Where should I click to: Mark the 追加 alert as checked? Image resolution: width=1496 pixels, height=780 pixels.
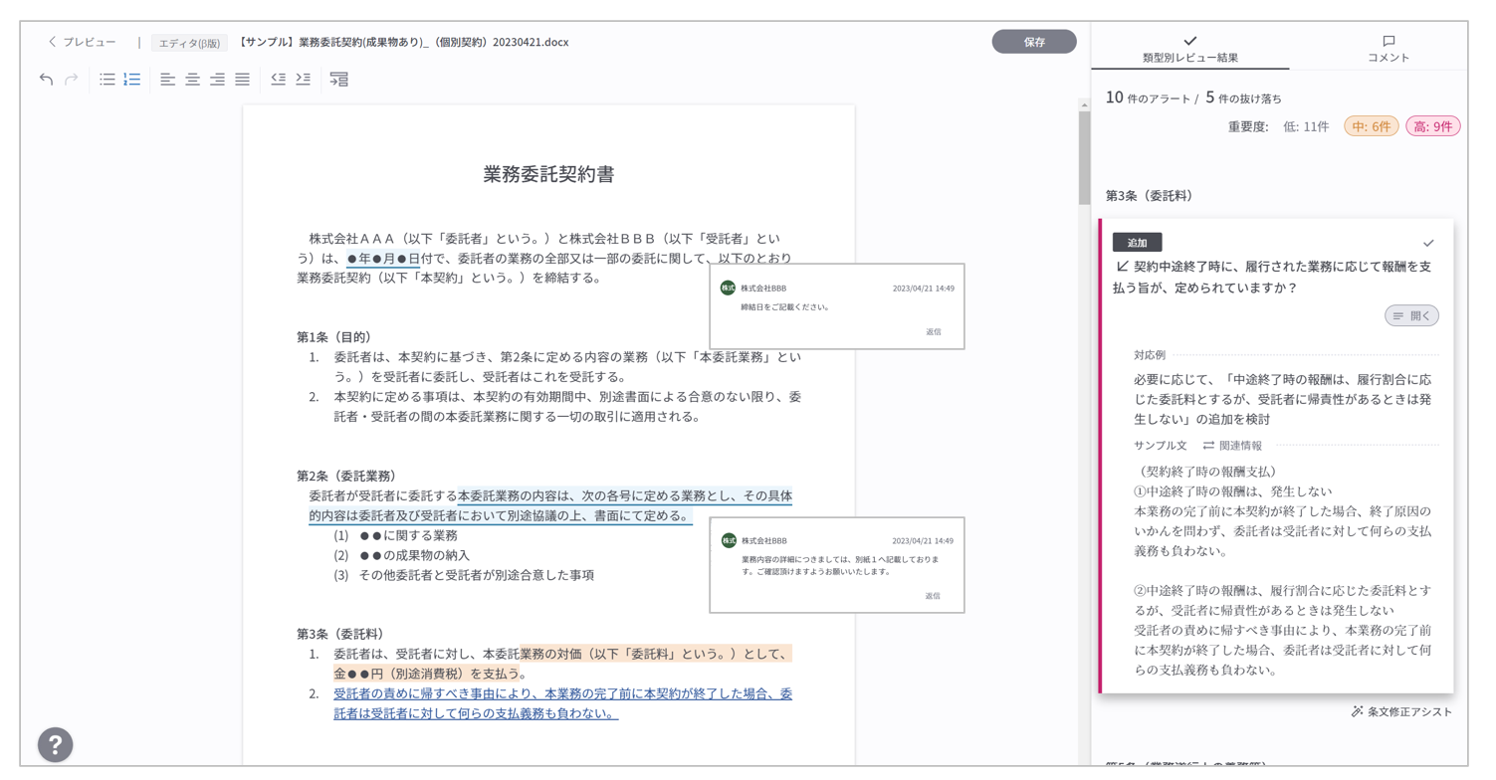pyautogui.click(x=1428, y=243)
